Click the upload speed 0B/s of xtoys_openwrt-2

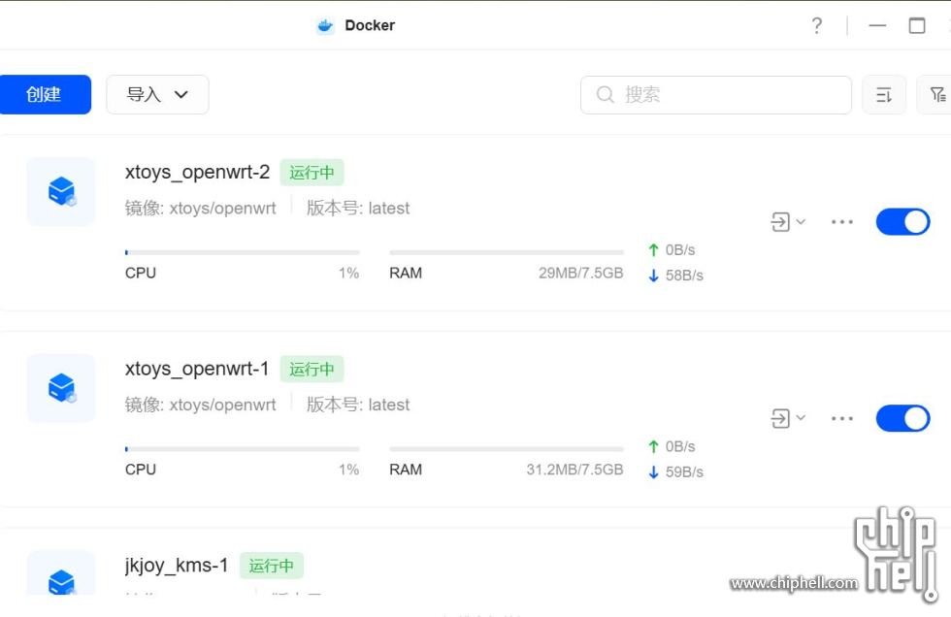680,249
